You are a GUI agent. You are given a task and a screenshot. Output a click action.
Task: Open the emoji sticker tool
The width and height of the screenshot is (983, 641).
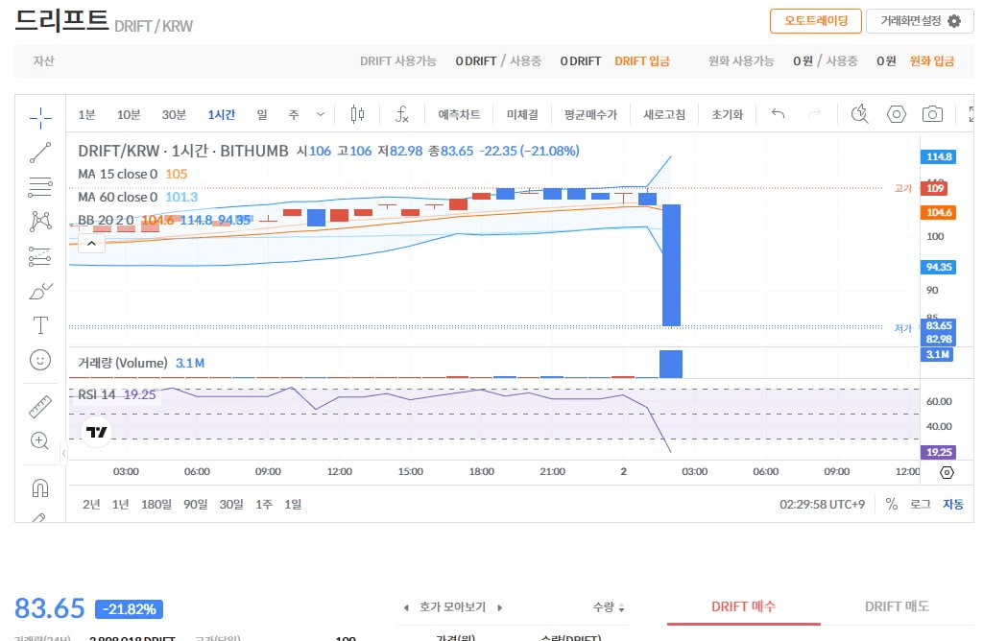pos(40,360)
